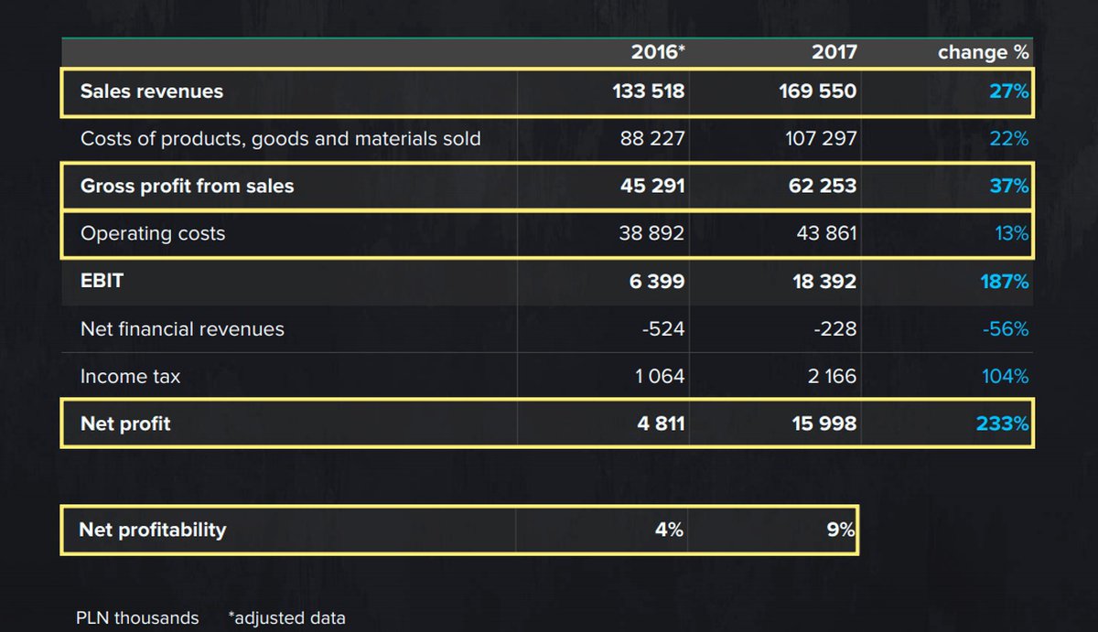Click the Income tax row label
Image resolution: width=1098 pixels, height=632 pixels.
(x=130, y=377)
